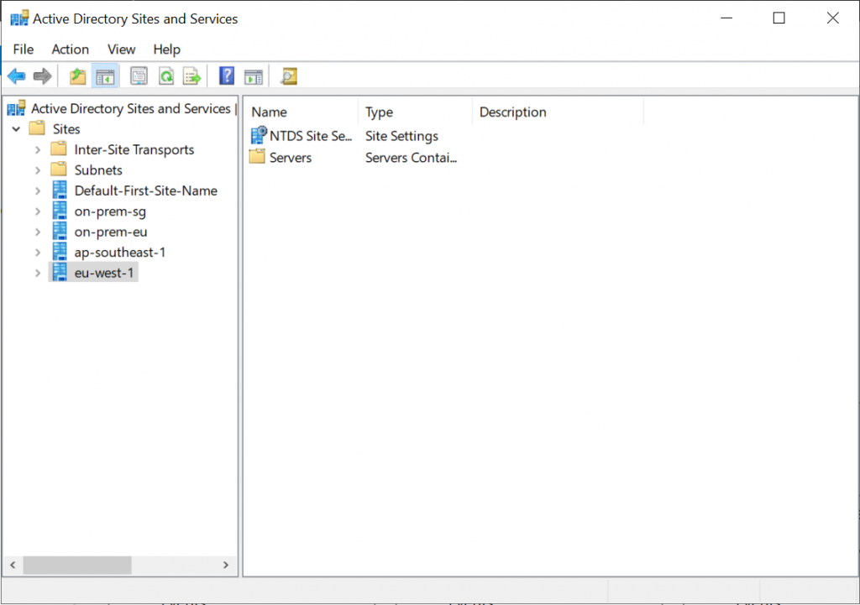Click the Back navigation arrow
This screenshot has width=860, height=605.
(16, 76)
